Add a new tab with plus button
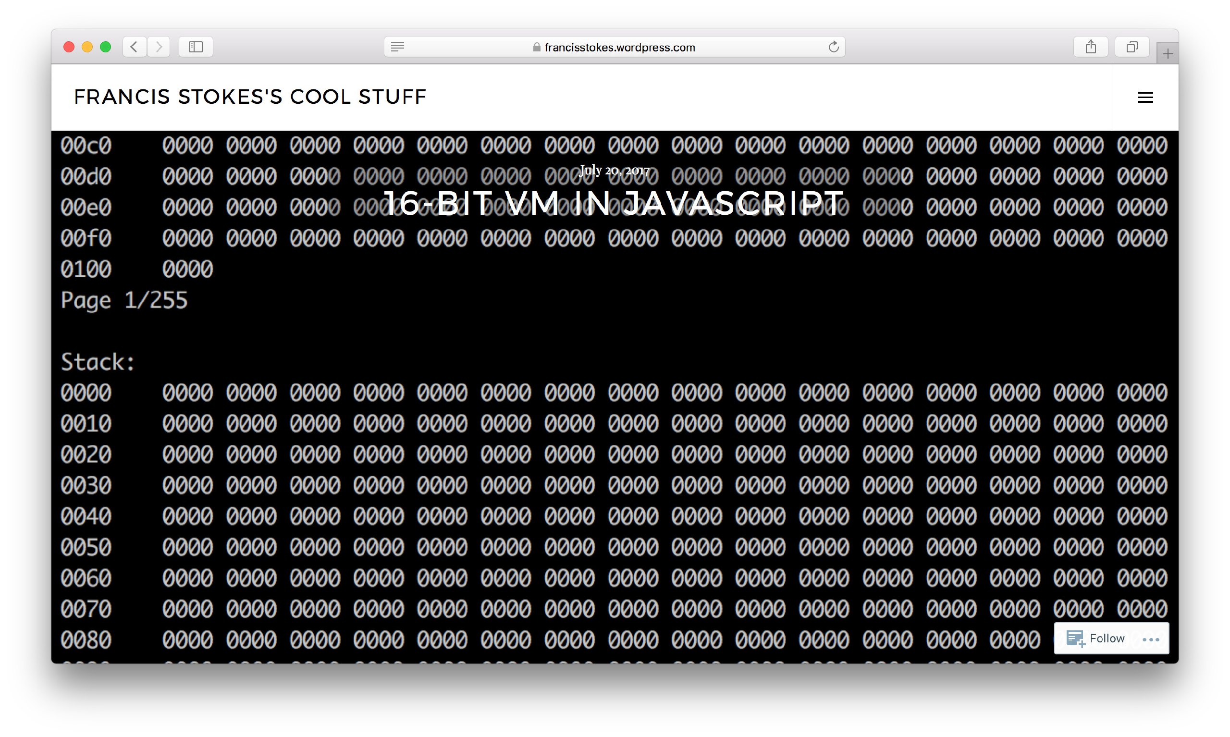Image resolution: width=1230 pixels, height=737 pixels. [1168, 53]
